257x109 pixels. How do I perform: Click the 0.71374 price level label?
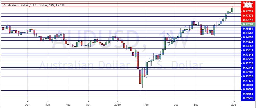pos(248,81)
